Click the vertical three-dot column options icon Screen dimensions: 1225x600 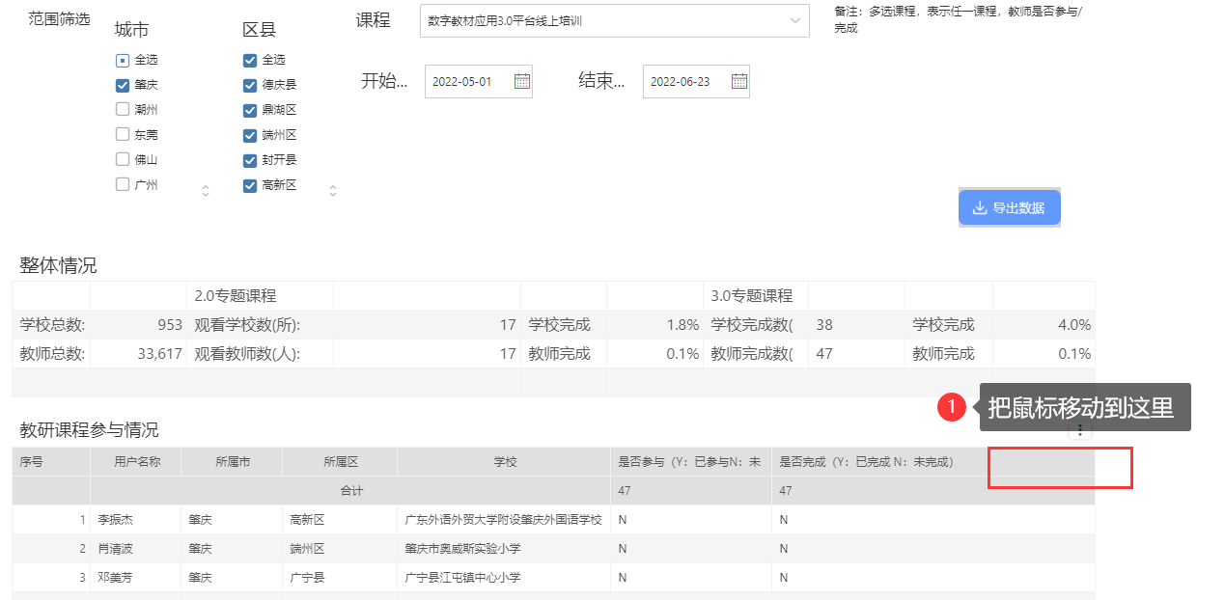(1079, 430)
